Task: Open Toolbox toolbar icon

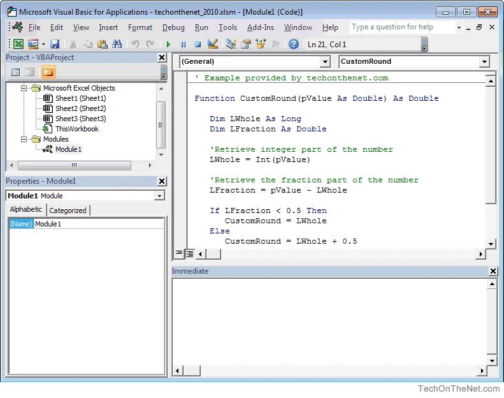Action: (x=275, y=44)
